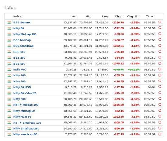Click the clock icon in Nifty Midcap 50 row
The image size is (167, 141).
click(160, 110)
